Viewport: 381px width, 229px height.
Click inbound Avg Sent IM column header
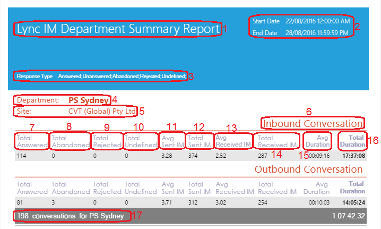[x=173, y=141]
